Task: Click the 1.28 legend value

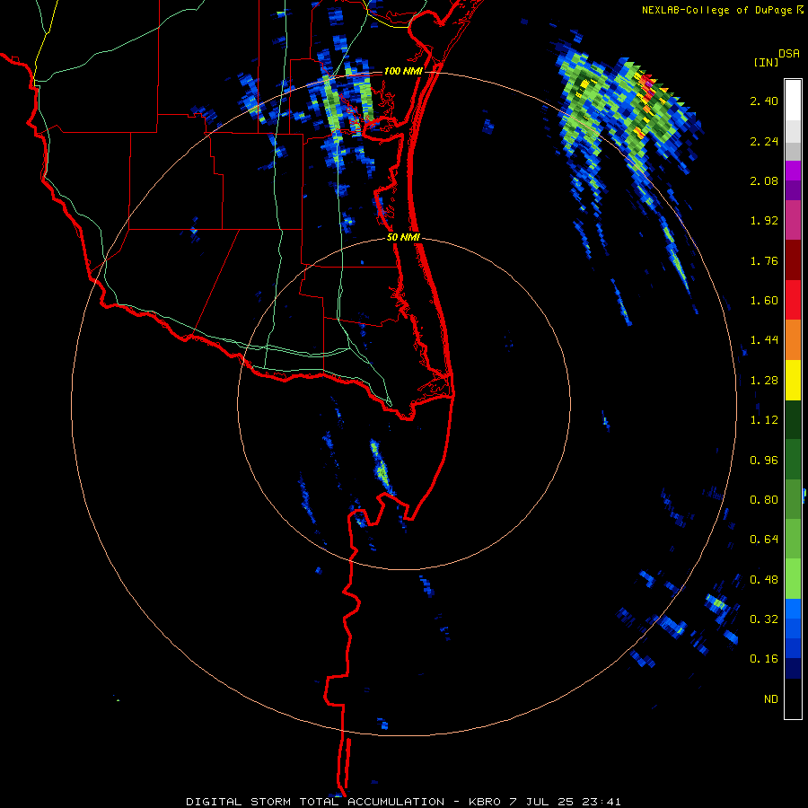Action: click(x=764, y=381)
